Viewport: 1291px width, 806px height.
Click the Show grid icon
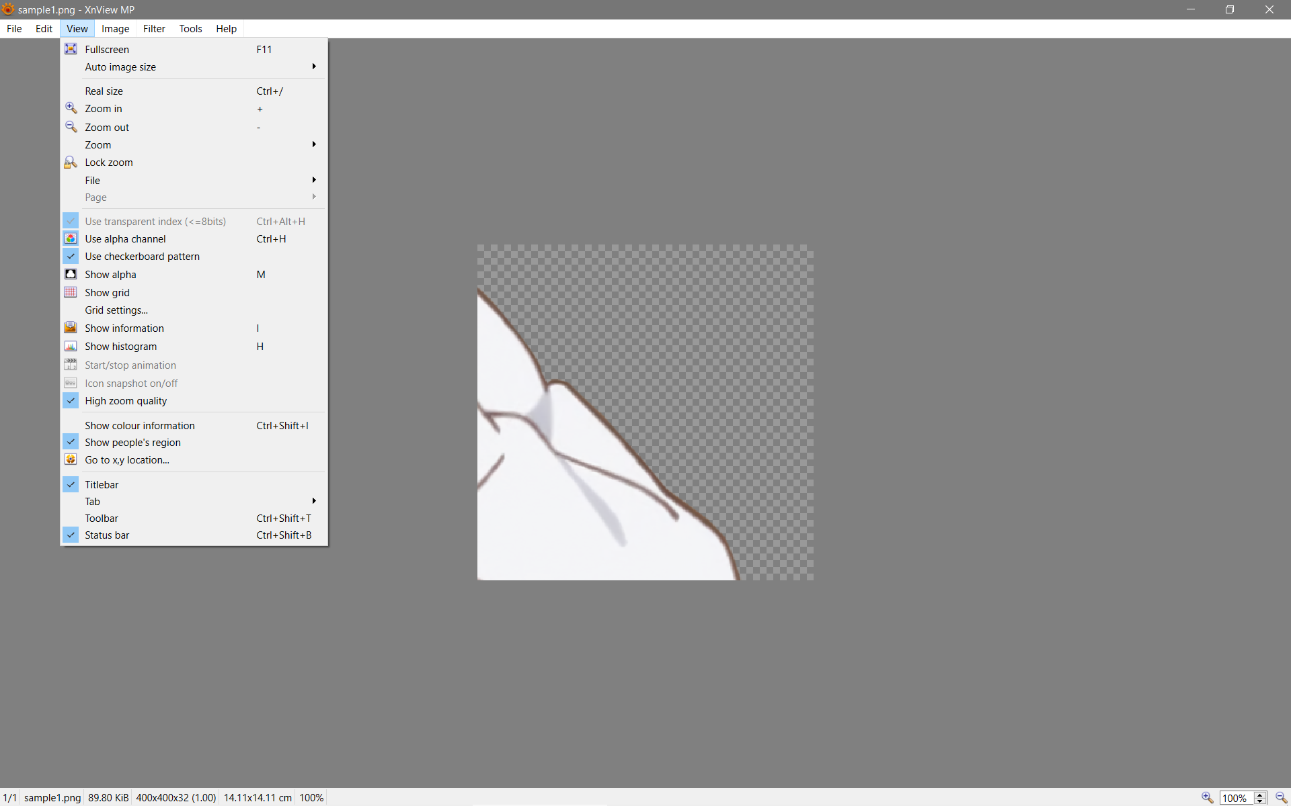[71, 292]
